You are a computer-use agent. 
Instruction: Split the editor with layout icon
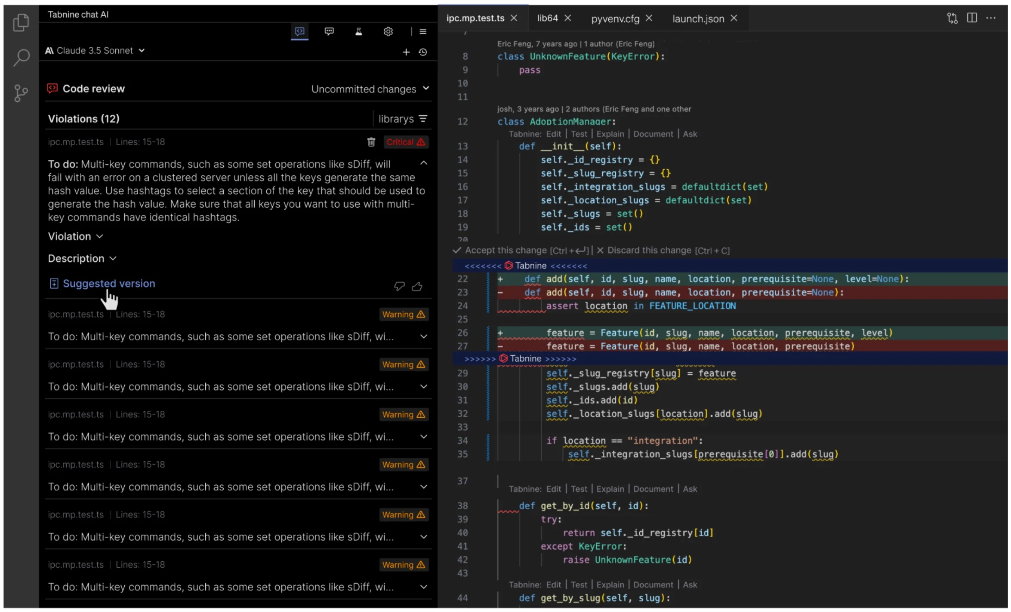pyautogui.click(x=972, y=18)
